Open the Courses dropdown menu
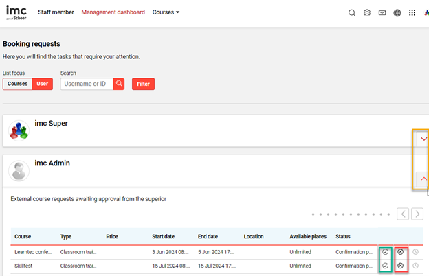The height and width of the screenshot is (276, 429). pos(166,12)
